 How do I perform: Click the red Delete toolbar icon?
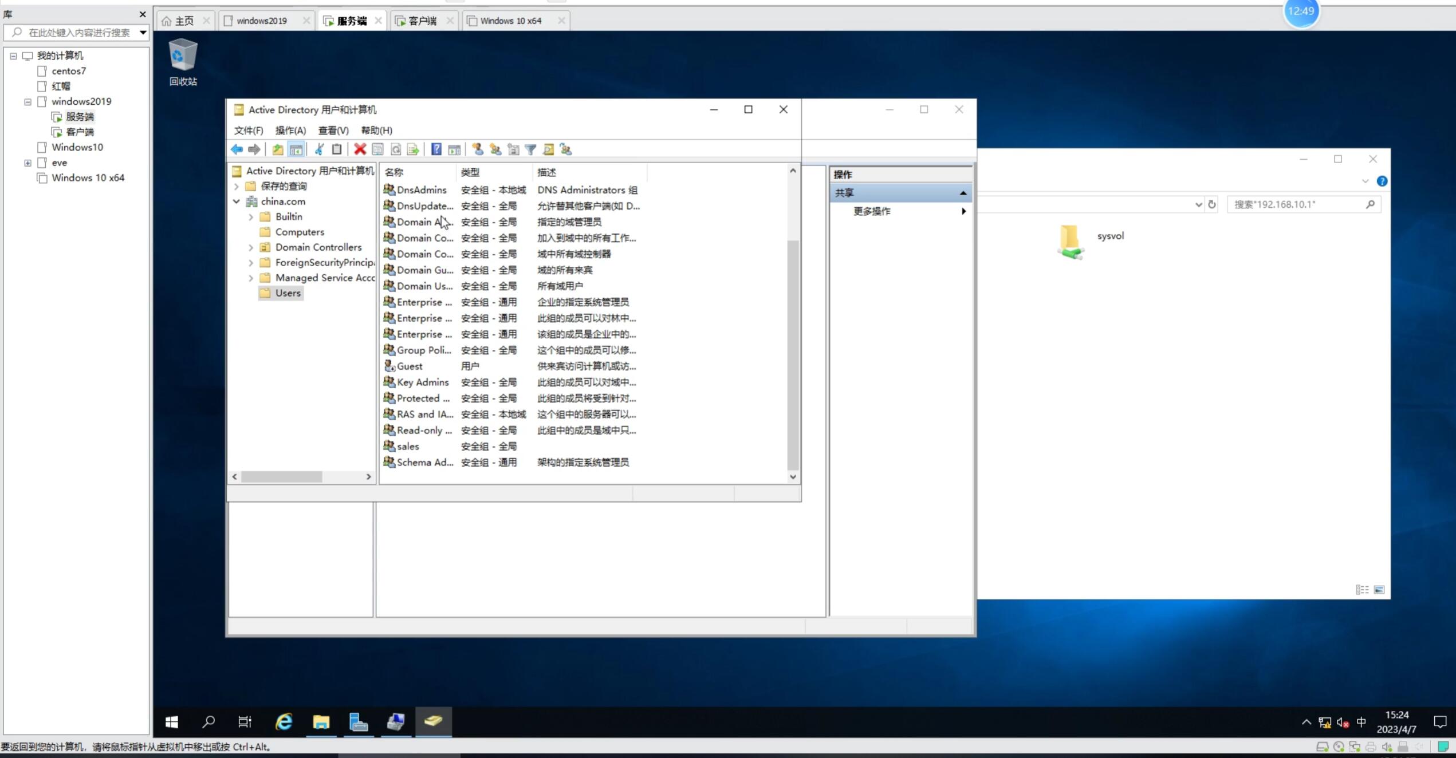pyautogui.click(x=360, y=149)
